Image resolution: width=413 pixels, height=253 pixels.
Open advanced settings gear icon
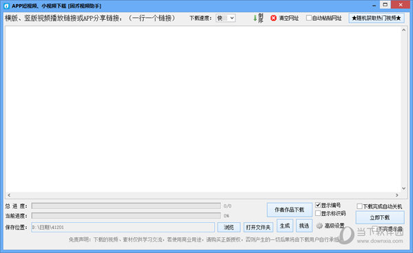tap(319, 225)
